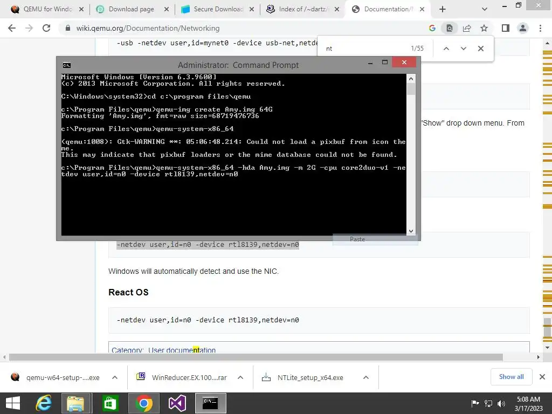Open Windows Store from taskbar
The image size is (552, 414).
(x=111, y=403)
